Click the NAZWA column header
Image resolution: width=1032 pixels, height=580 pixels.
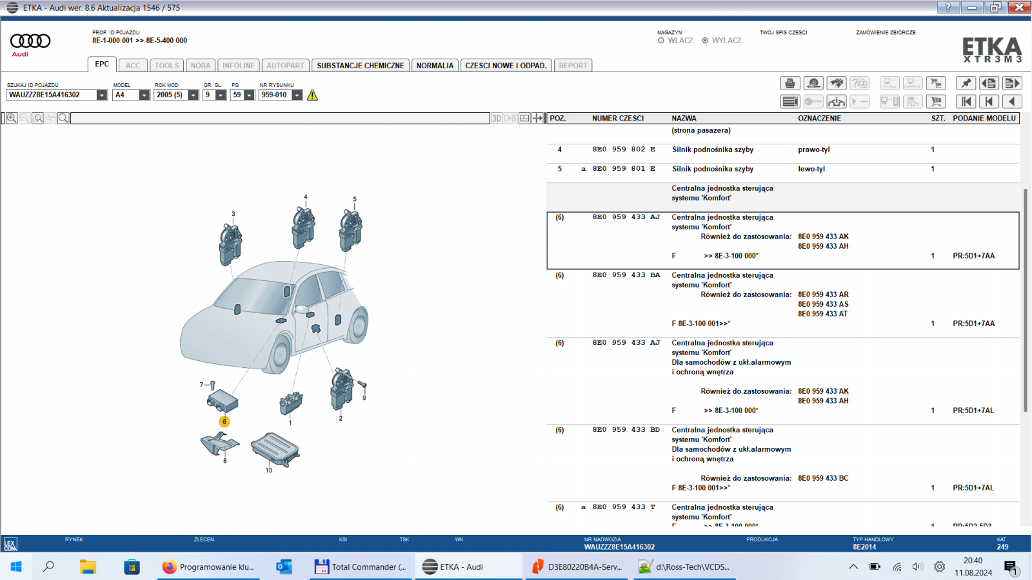(x=684, y=119)
